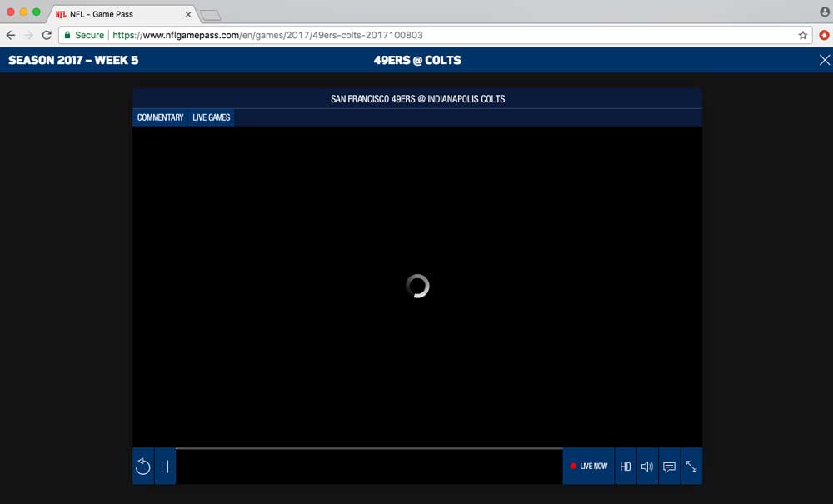Click the browser forward arrow
The width and height of the screenshot is (833, 504).
[28, 35]
